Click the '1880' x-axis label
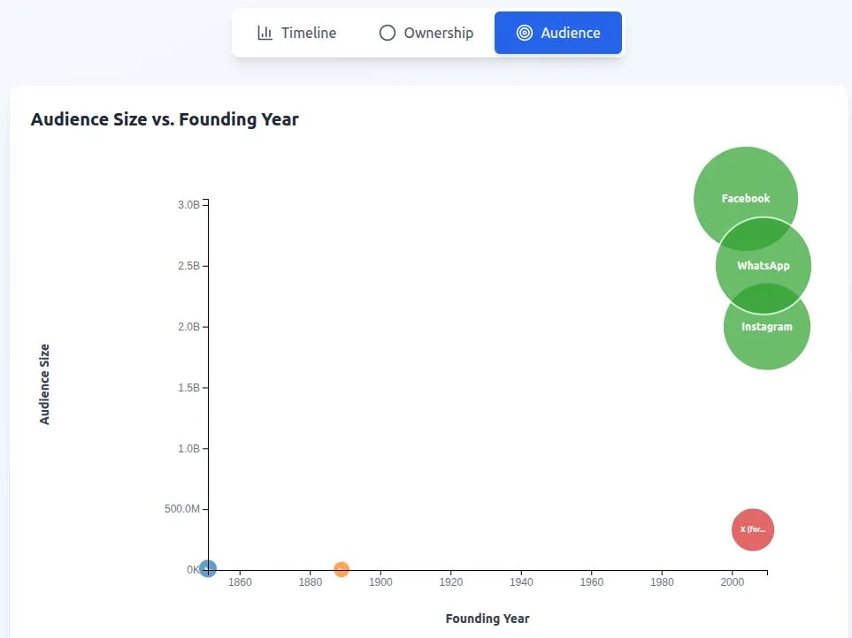 click(311, 582)
